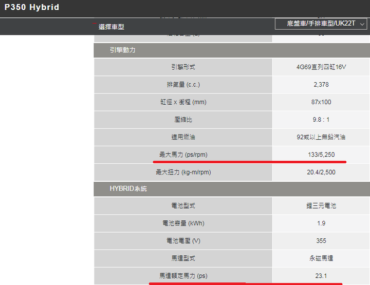Select the 壓縮比 row label

click(x=183, y=120)
